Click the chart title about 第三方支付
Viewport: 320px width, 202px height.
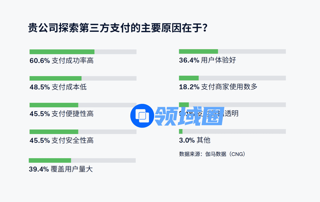[117, 28]
